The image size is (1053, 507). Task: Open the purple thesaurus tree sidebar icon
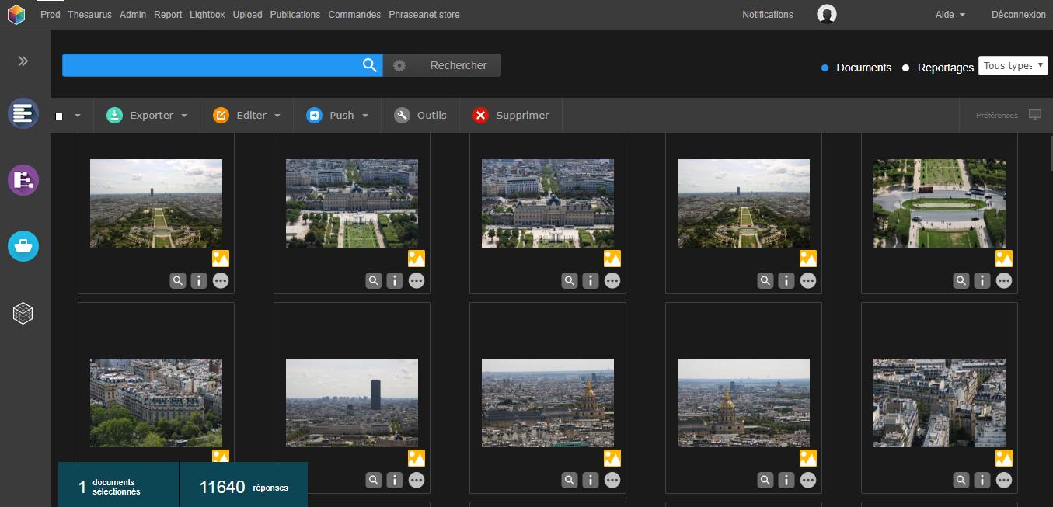pyautogui.click(x=23, y=180)
